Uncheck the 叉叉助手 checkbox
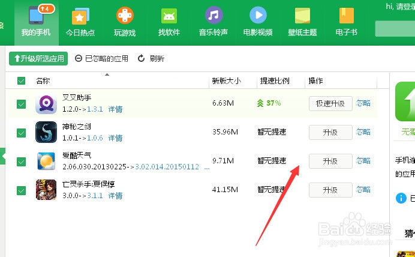This screenshot has height=257, width=415. pyautogui.click(x=21, y=104)
